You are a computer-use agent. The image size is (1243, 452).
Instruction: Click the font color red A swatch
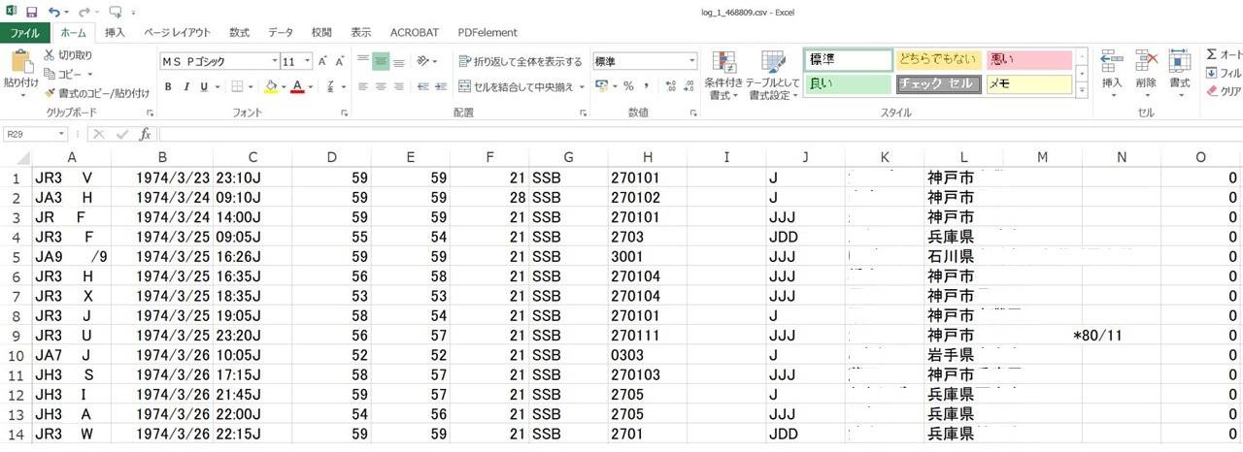pyautogui.click(x=297, y=86)
